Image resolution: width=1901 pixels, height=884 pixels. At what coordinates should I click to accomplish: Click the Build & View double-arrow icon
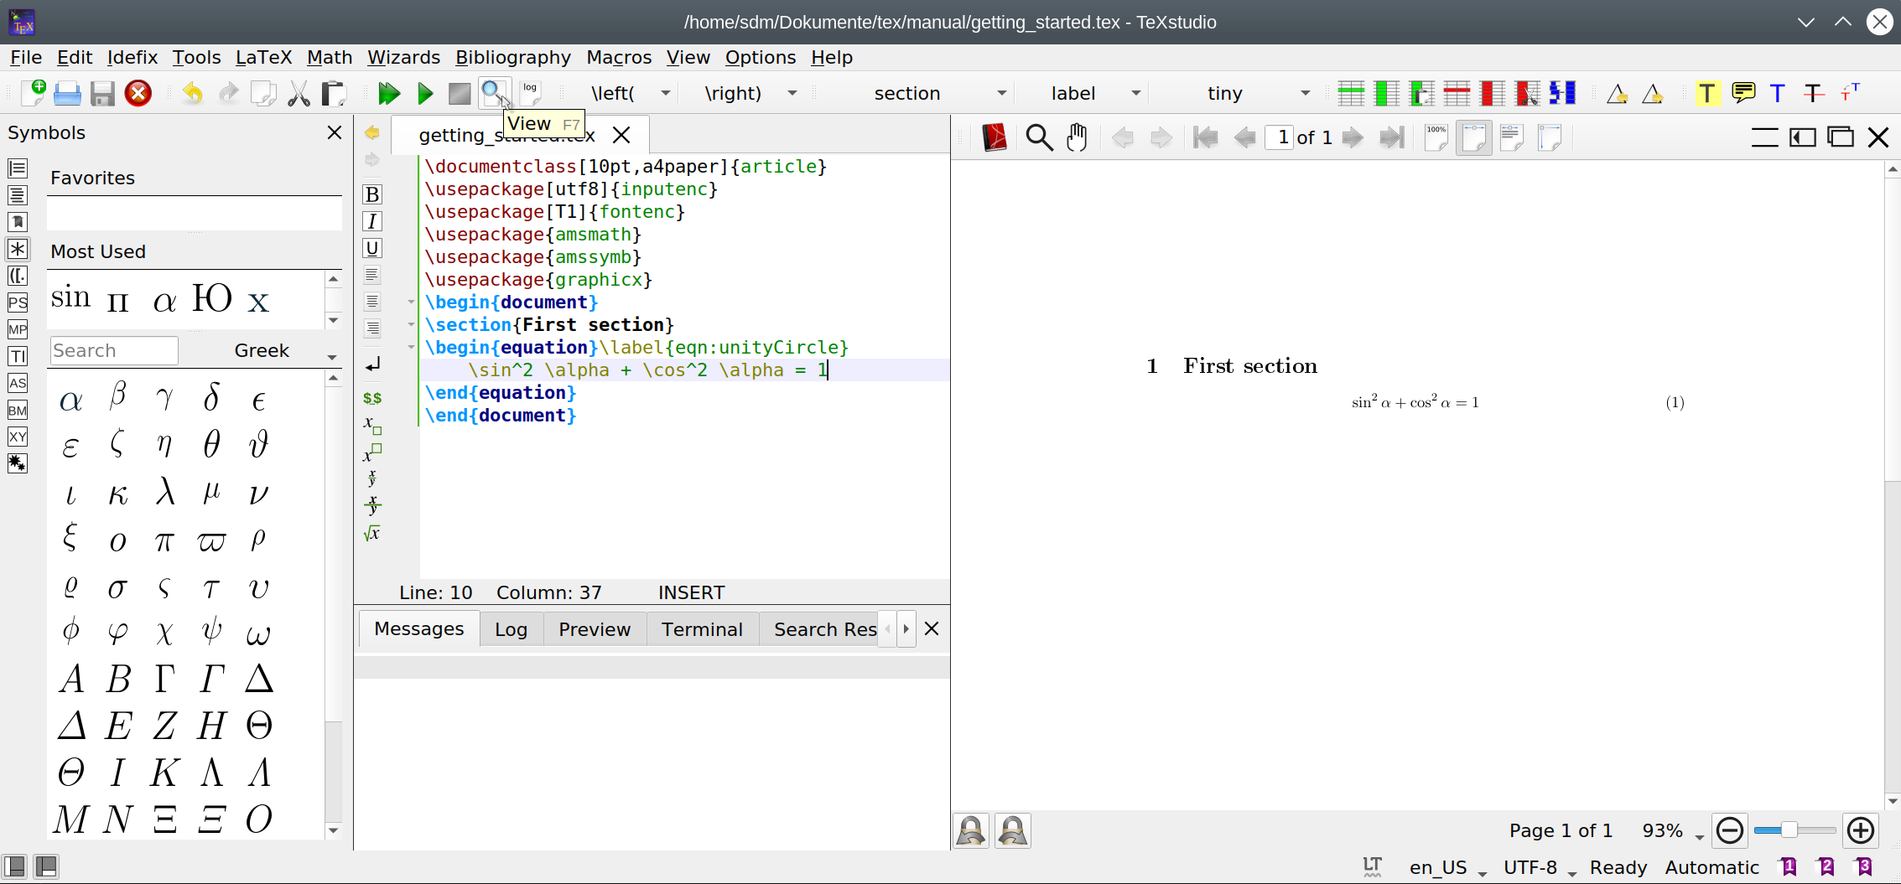(388, 94)
